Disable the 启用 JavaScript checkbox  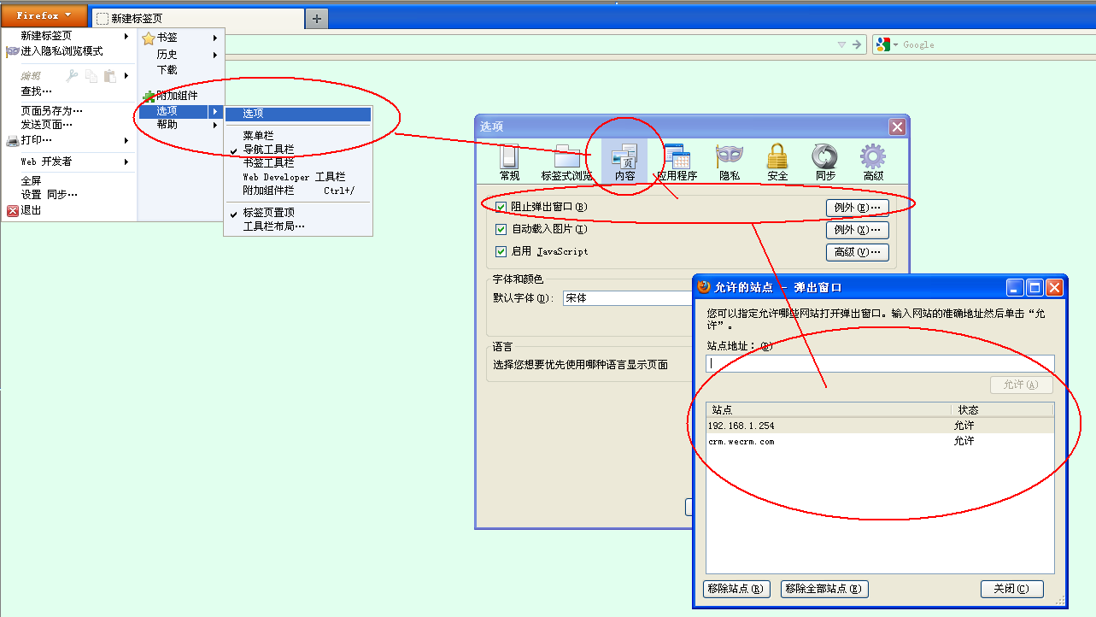(501, 251)
